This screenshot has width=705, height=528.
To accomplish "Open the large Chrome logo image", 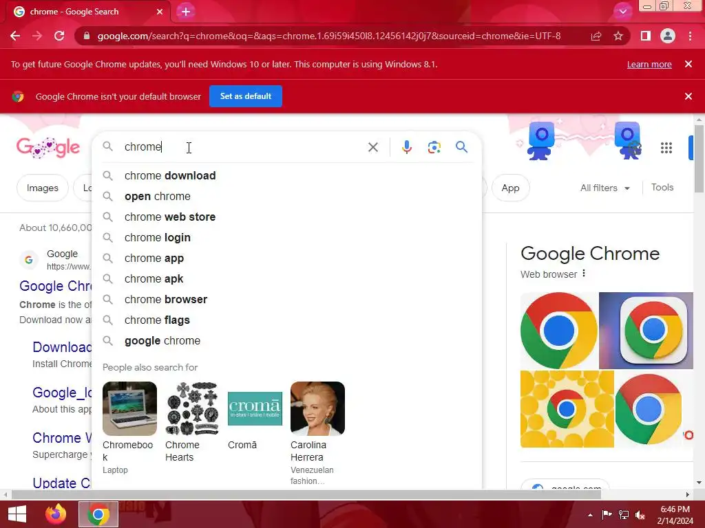I will [559, 331].
